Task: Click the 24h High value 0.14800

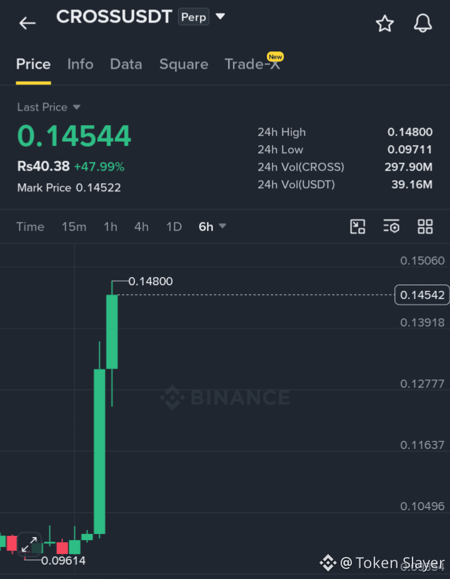Action: pos(410,132)
